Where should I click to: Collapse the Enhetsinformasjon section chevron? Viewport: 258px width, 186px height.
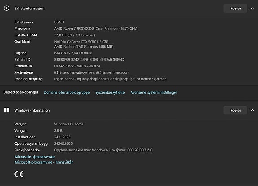coord(252,9)
